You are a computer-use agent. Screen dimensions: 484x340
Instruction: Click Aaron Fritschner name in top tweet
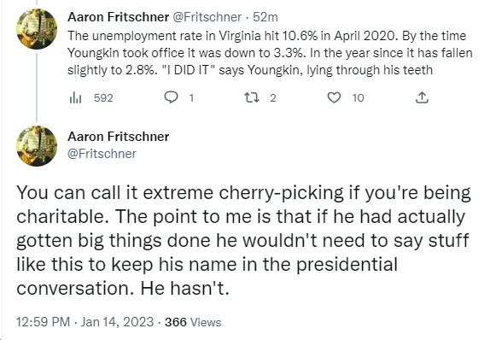(x=118, y=17)
